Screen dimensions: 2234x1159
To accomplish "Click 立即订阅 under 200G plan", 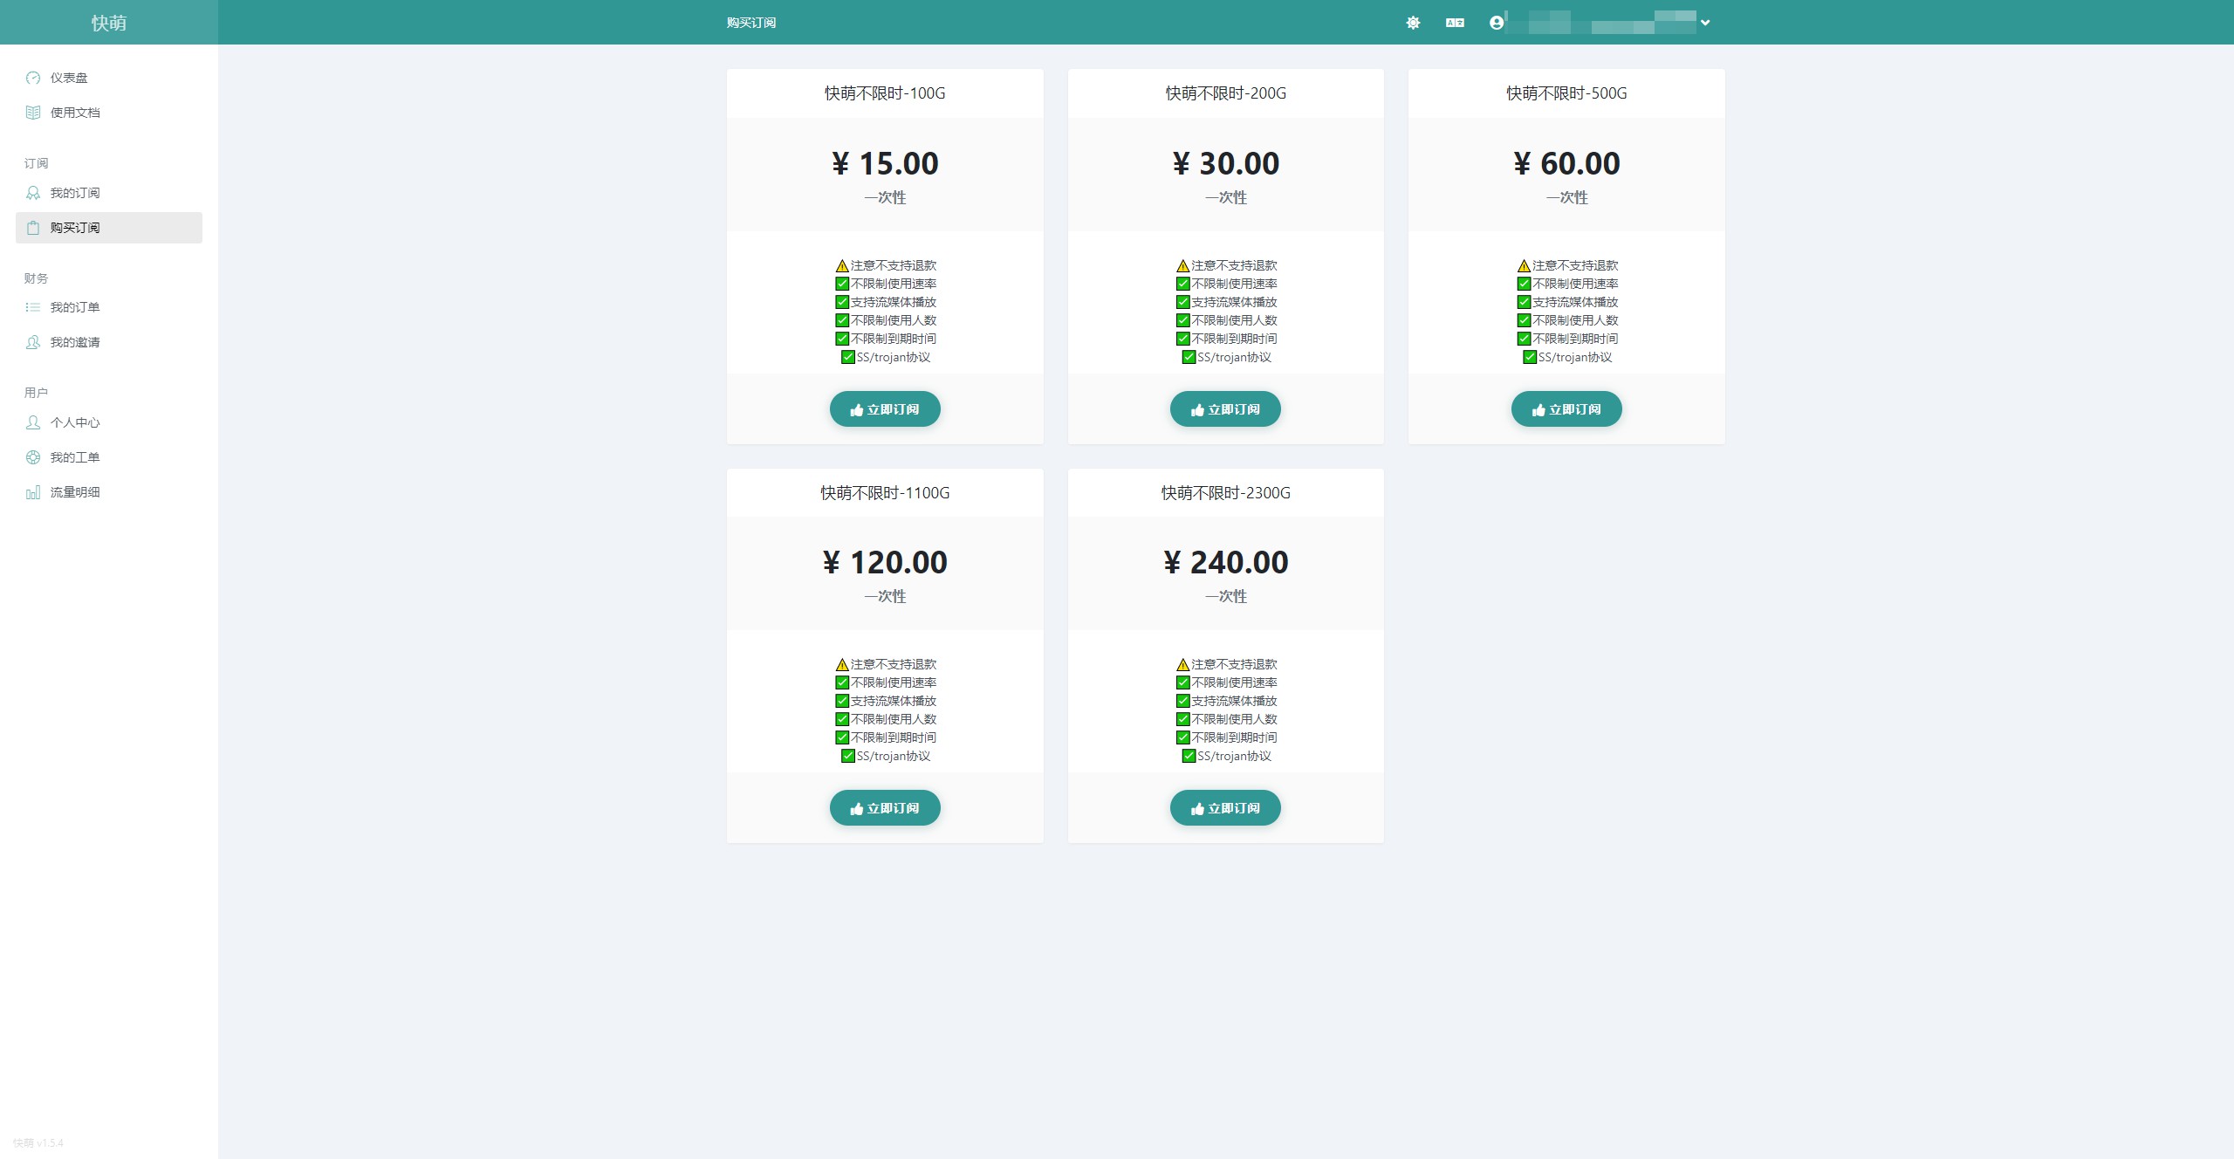I will pyautogui.click(x=1225, y=409).
